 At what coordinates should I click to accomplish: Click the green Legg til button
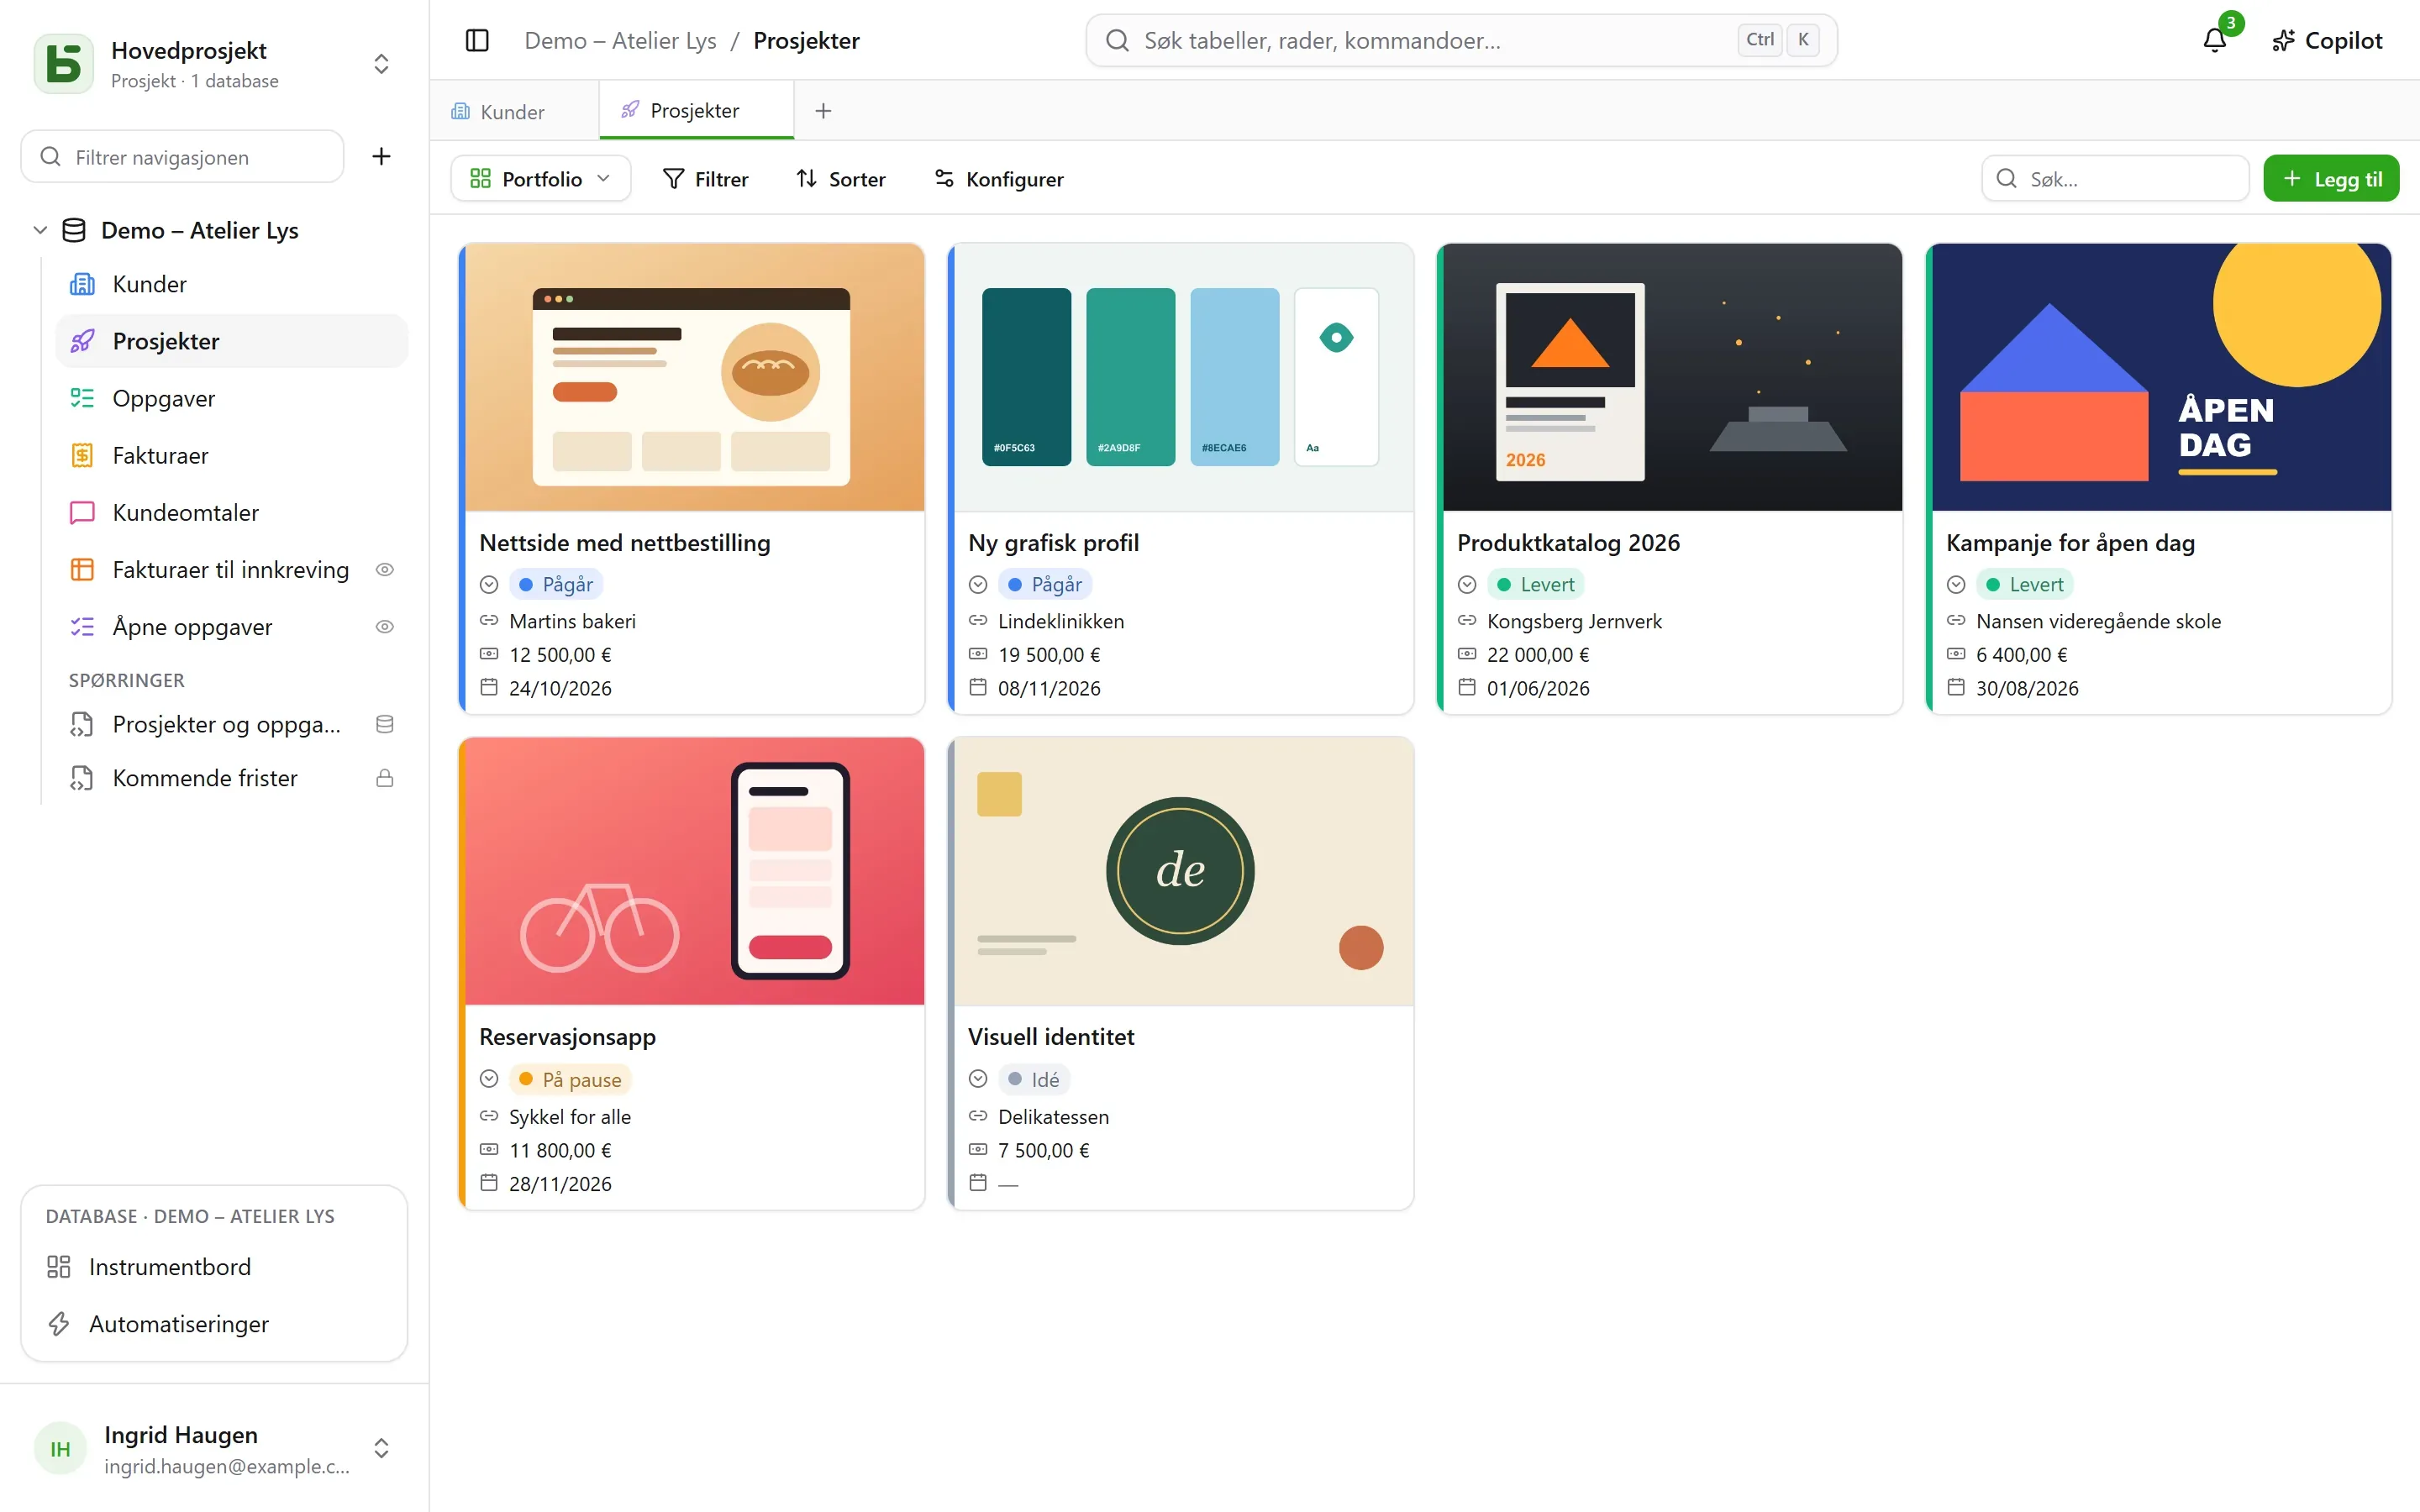(x=2330, y=178)
